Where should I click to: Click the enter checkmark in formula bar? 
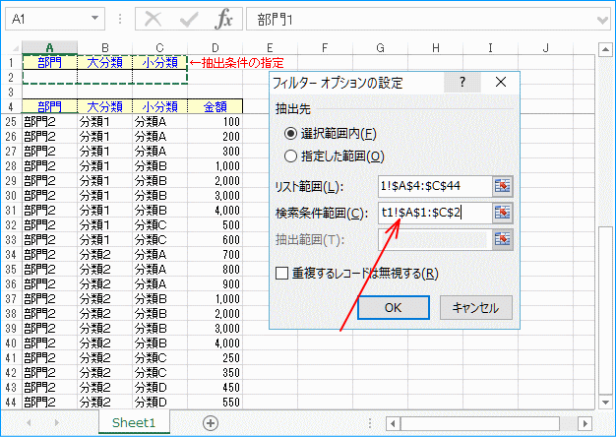tap(188, 19)
